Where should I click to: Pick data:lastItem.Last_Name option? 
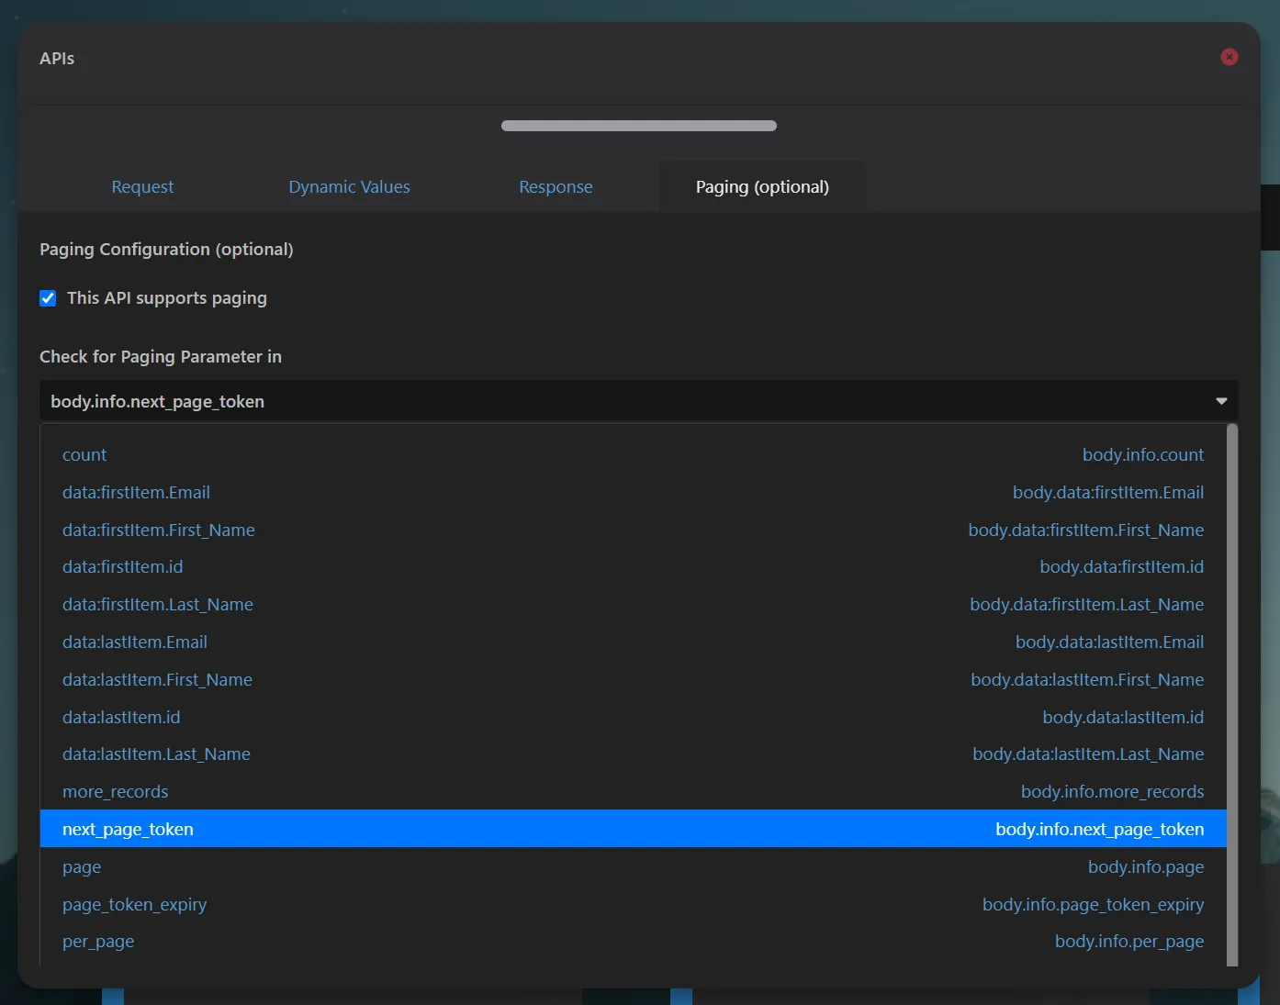[x=634, y=754]
